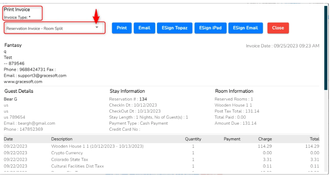
Task: Start signing with ESign Topaz
Action: (175, 28)
